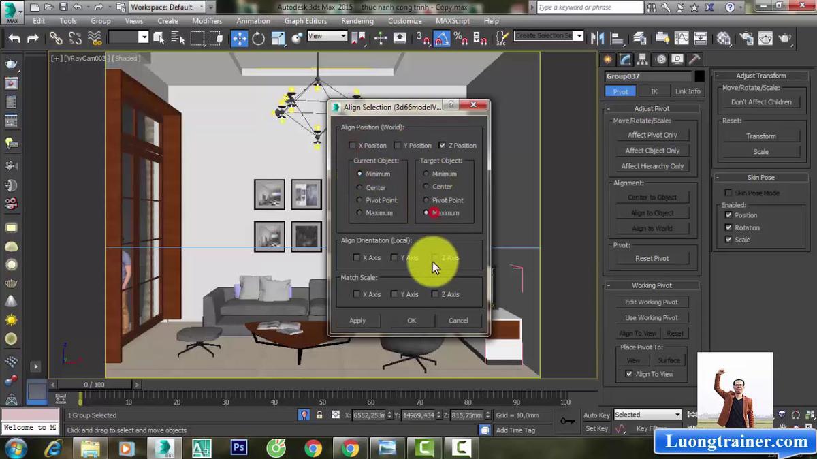Uncheck Align To View checkbox
Screen dimensions: 817x459
[629, 374]
